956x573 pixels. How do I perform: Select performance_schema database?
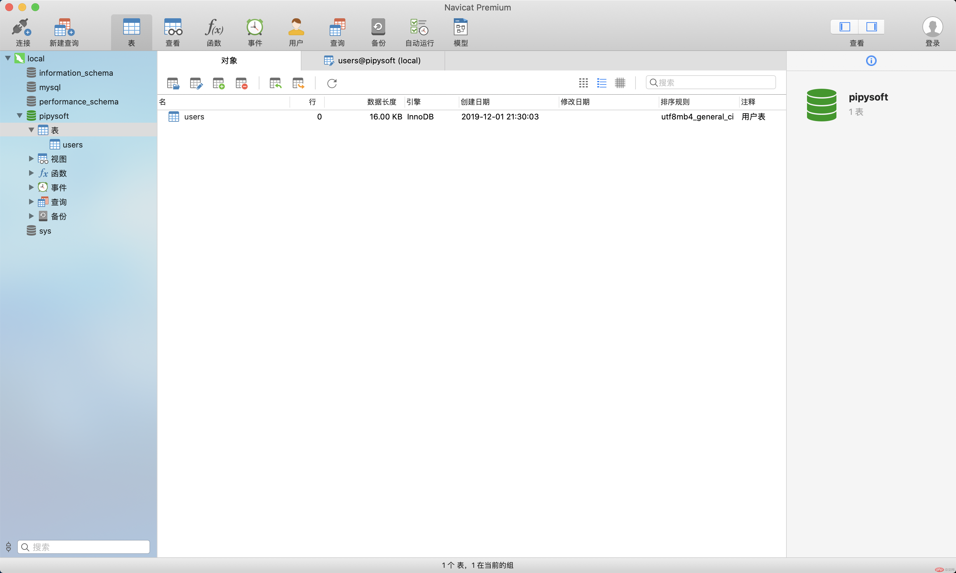[x=78, y=101]
